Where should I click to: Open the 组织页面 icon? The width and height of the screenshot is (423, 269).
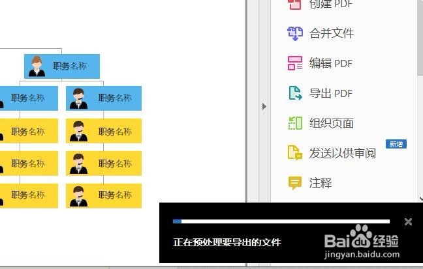pos(295,123)
